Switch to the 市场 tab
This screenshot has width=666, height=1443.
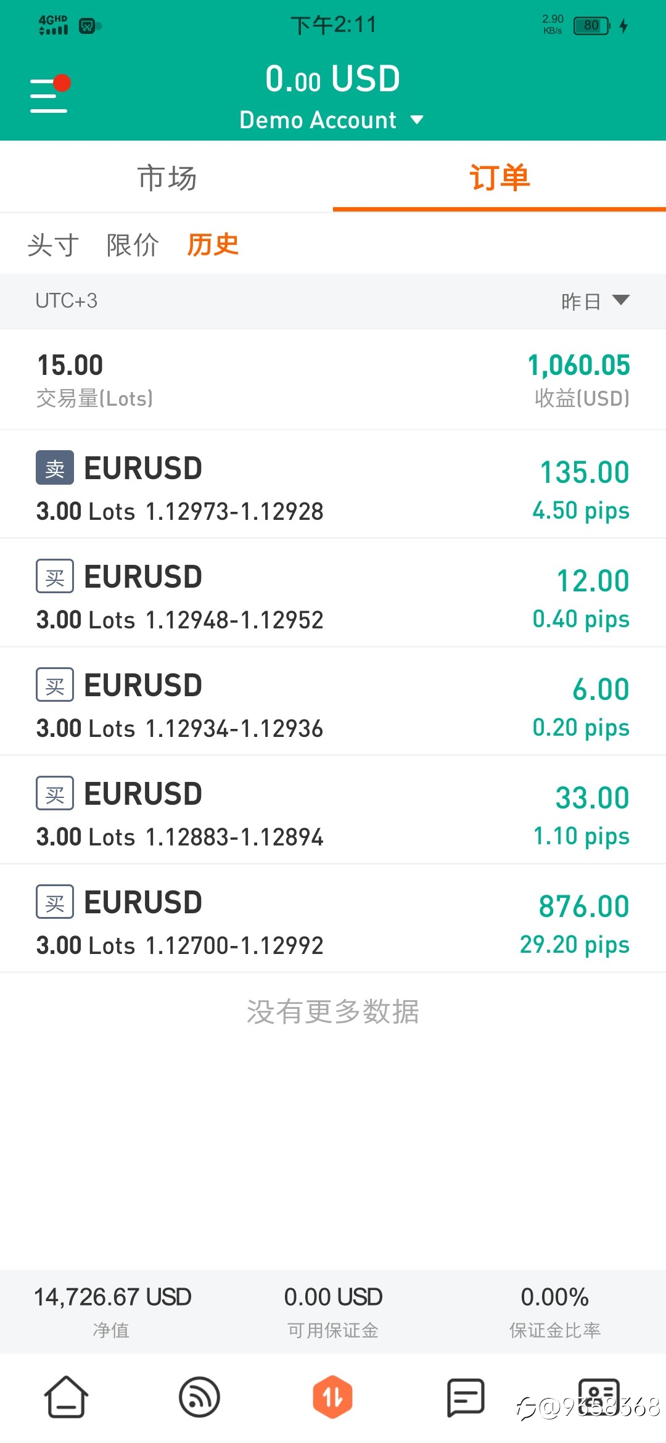pyautogui.click(x=166, y=178)
